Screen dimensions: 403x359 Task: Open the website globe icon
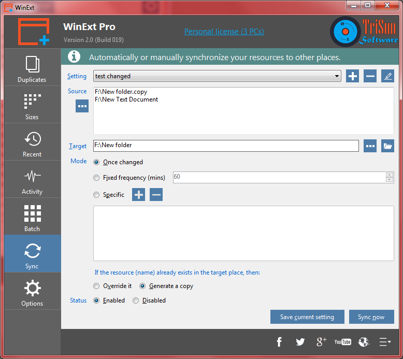click(x=364, y=342)
